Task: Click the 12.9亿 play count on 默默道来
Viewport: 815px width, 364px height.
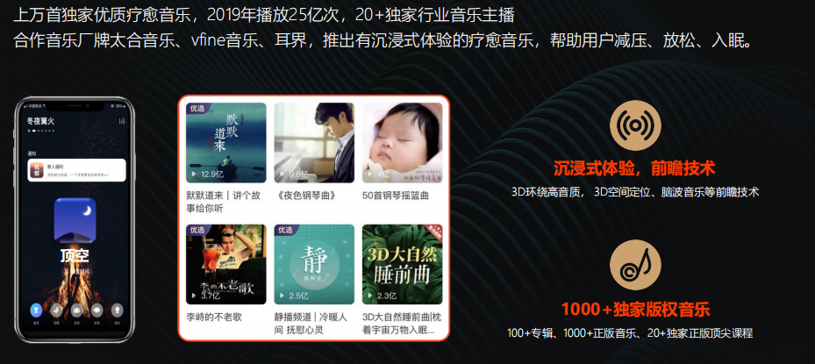Action: (x=207, y=175)
